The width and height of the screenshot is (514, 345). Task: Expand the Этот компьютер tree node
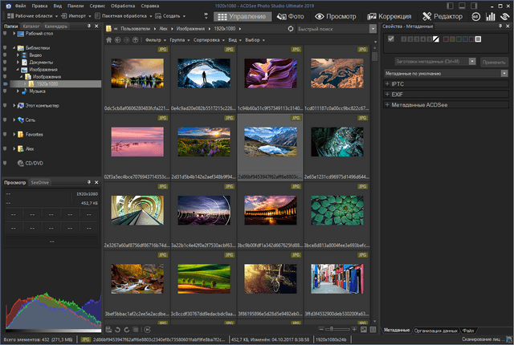15,105
